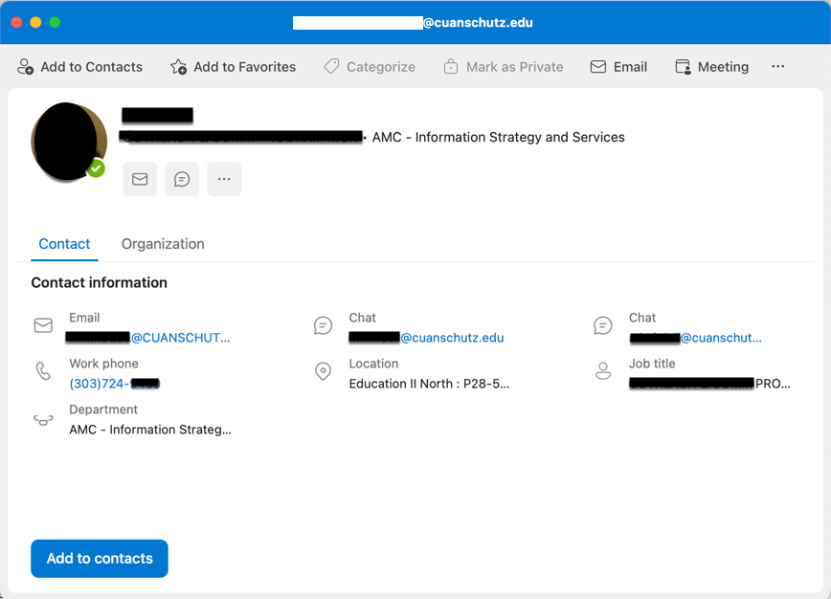This screenshot has width=831, height=599.
Task: Add this person to Favorites
Action: [233, 67]
